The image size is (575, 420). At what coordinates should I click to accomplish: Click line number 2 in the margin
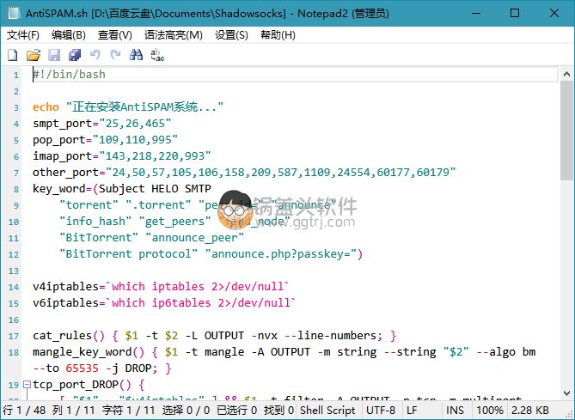pyautogui.click(x=16, y=91)
